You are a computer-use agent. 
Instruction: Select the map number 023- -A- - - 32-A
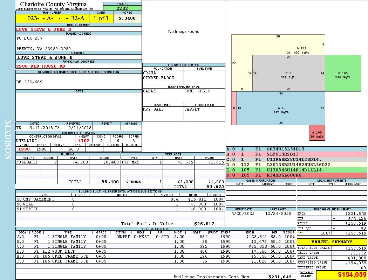(56, 18)
